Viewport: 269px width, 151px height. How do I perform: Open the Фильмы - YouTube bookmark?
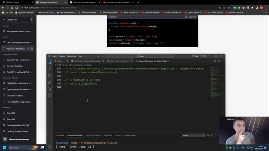pos(235,13)
